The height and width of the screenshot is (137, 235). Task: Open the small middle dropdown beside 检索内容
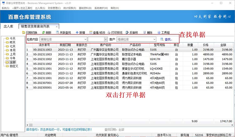pos(106,39)
